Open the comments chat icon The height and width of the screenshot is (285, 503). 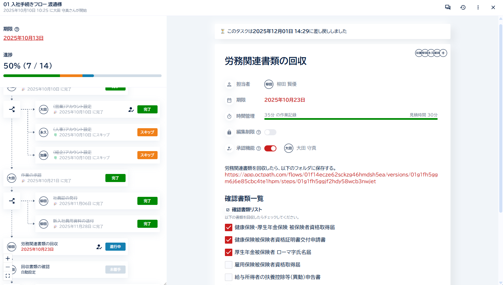(447, 7)
